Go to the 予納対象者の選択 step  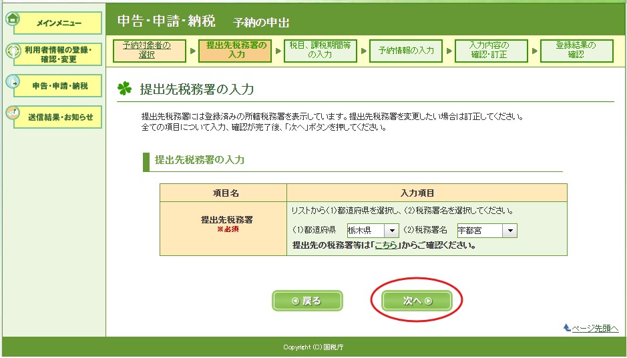coord(150,51)
